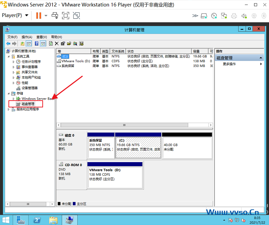
Task: Expand the 本地用户和组 node
Action: tap(14, 77)
